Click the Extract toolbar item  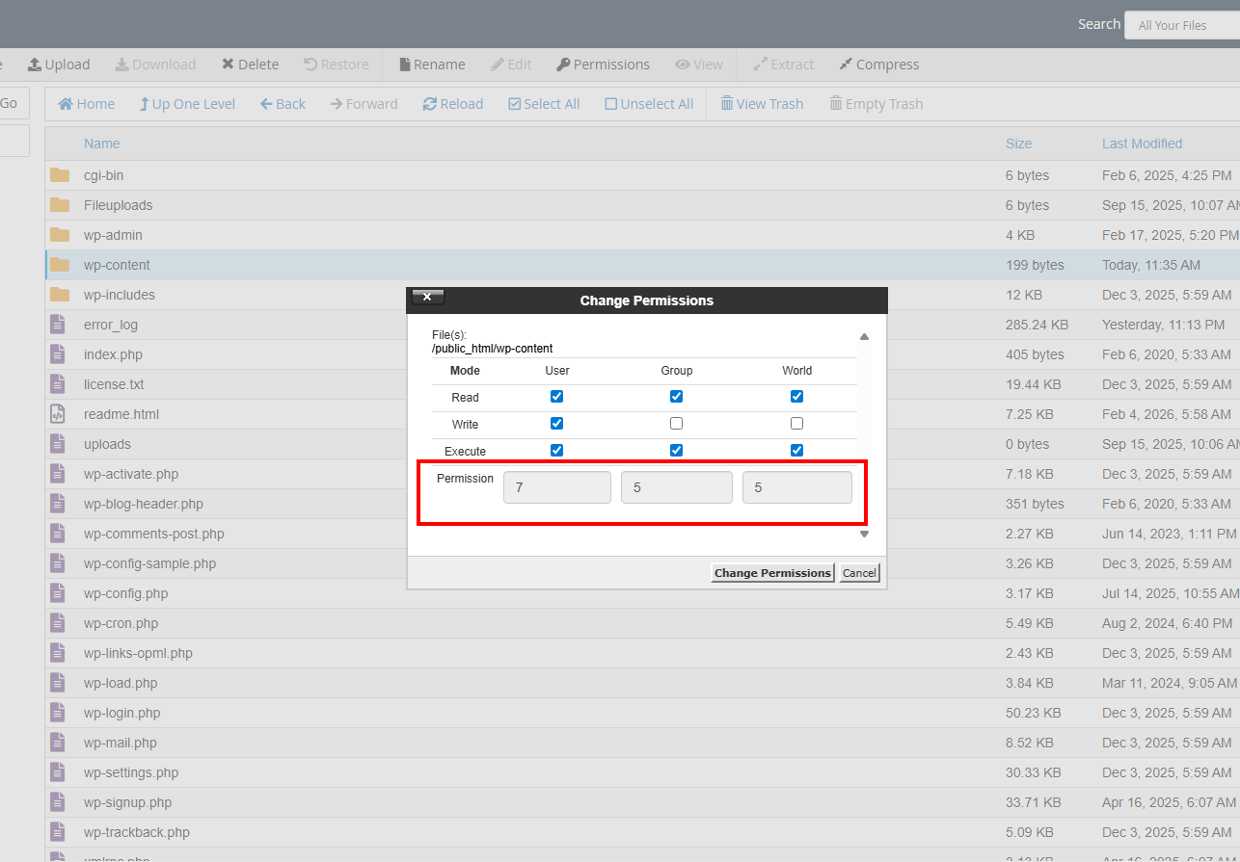(x=783, y=65)
